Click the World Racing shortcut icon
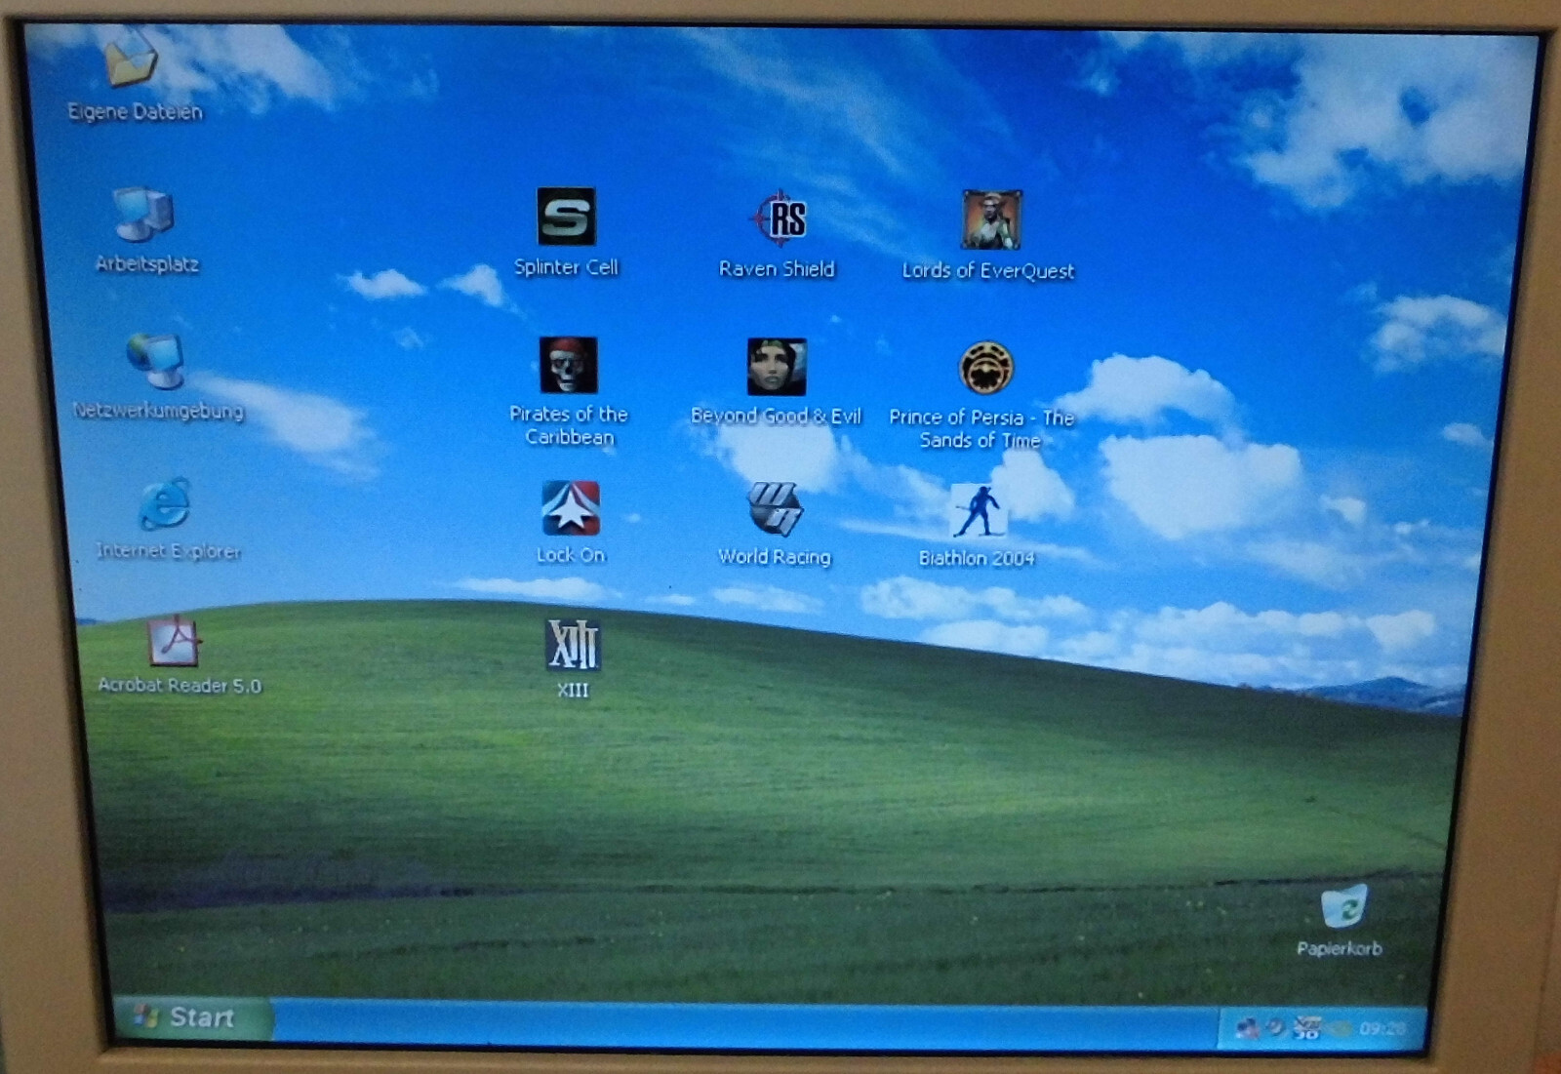The height and width of the screenshot is (1074, 1561). 775,509
